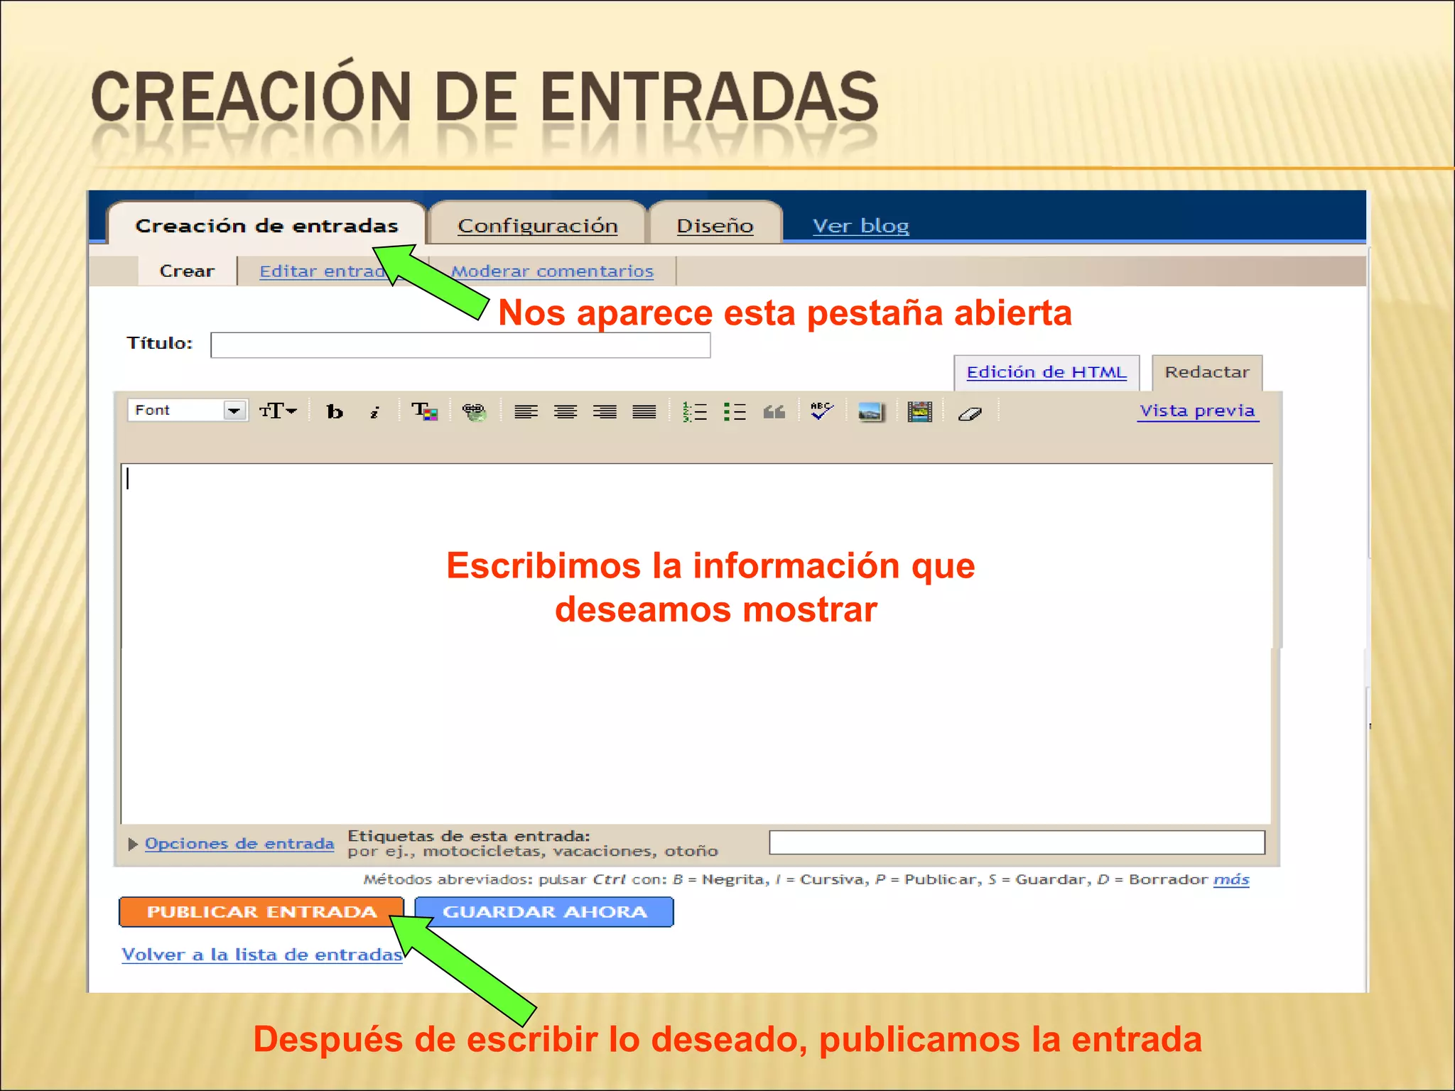Select the Crear subtab
1455x1091 pixels.
[187, 271]
